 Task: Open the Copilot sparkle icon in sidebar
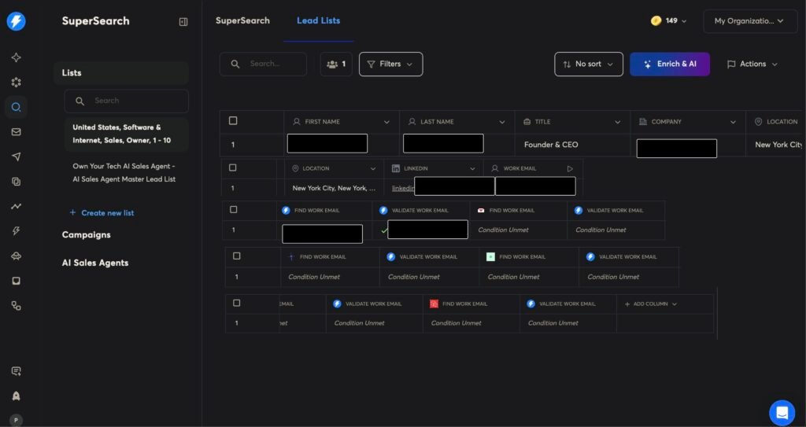pos(16,57)
